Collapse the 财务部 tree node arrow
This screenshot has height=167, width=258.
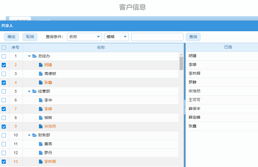pos(29,135)
